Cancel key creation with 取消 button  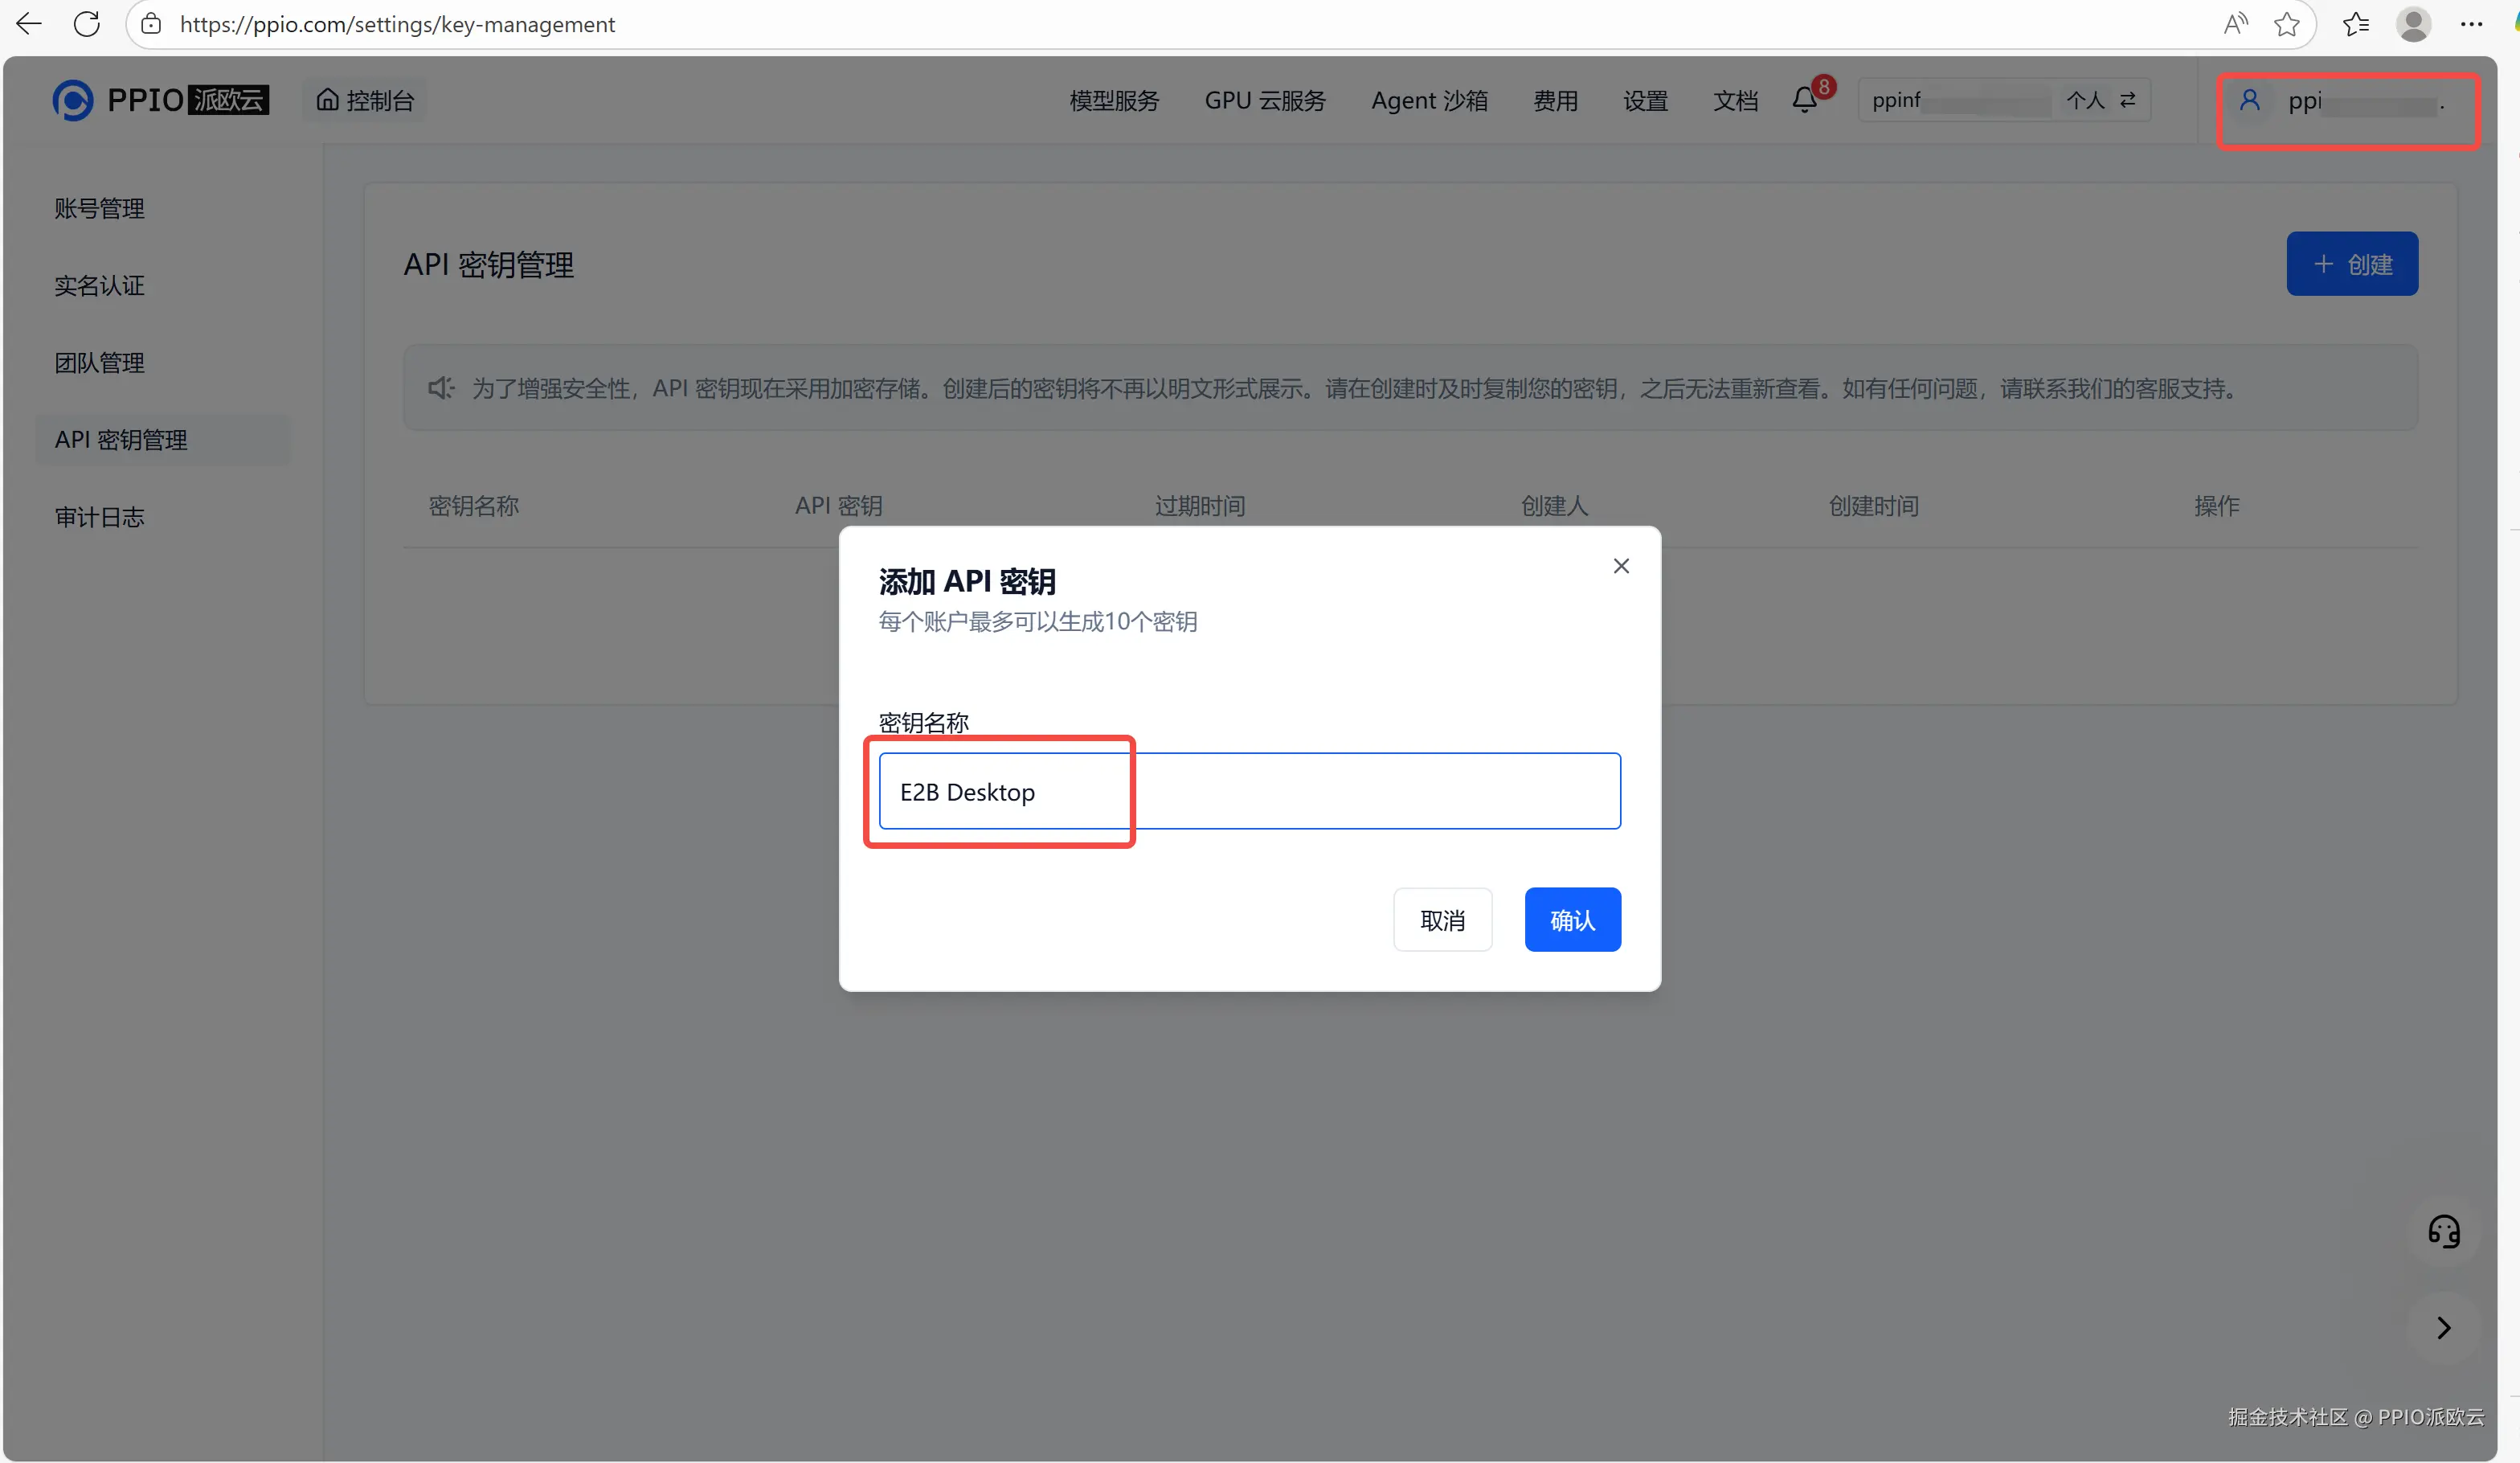click(x=1442, y=920)
